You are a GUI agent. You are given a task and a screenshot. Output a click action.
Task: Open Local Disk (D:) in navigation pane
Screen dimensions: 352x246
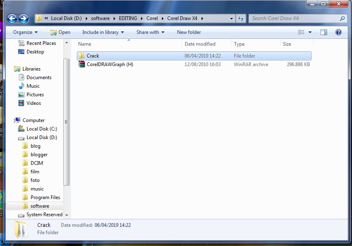tap(38, 137)
